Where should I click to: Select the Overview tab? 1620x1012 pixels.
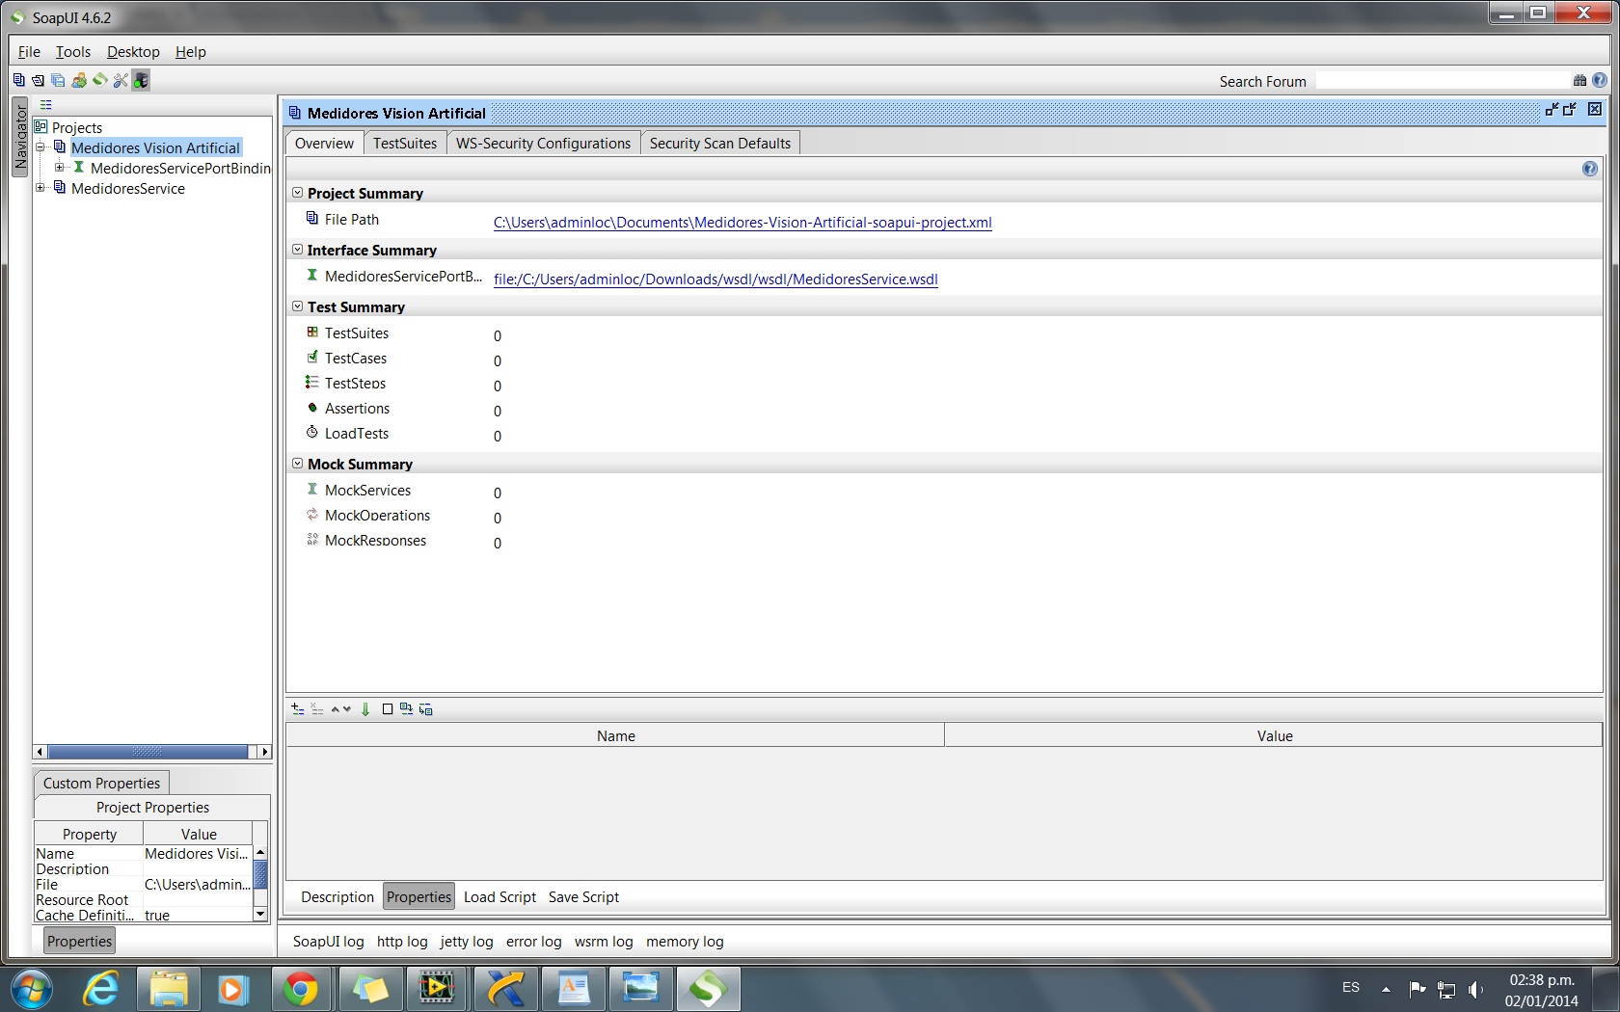point(324,143)
